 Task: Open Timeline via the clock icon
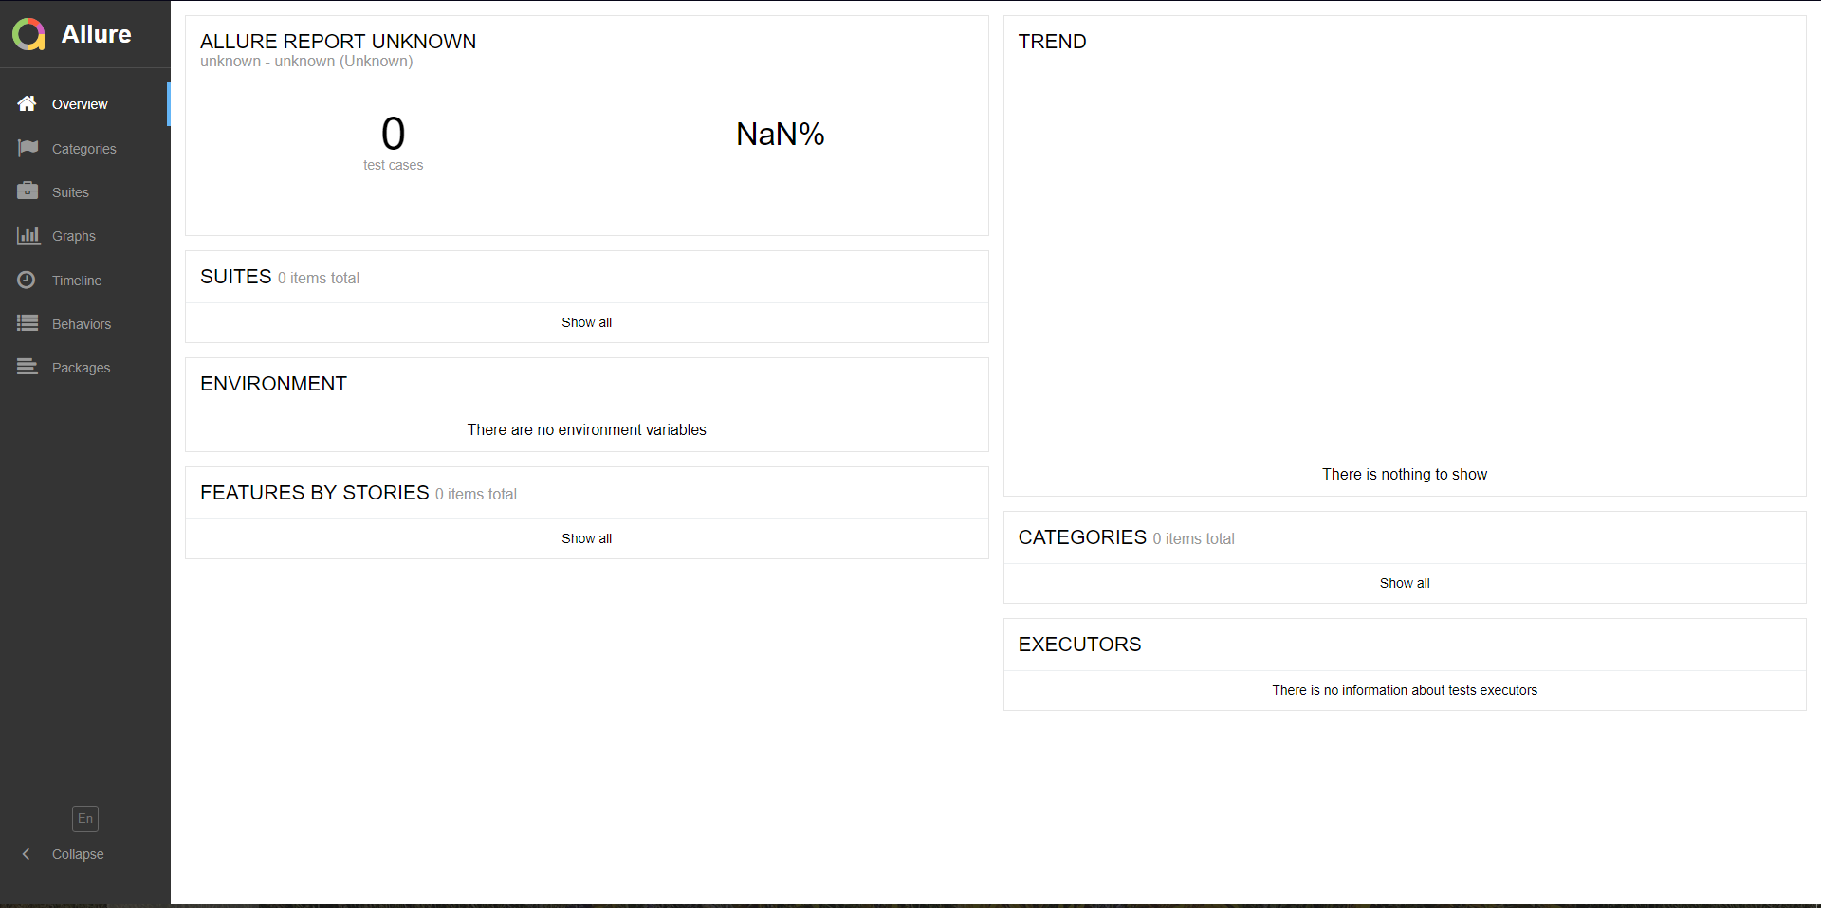coord(27,279)
